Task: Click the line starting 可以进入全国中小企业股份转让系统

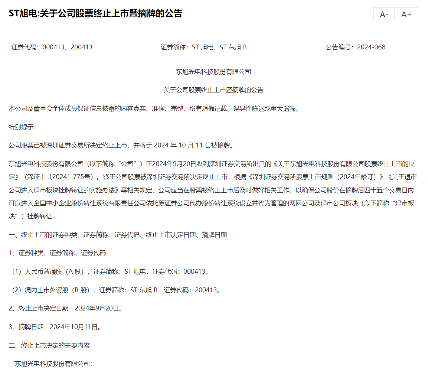Action: pos(212,203)
